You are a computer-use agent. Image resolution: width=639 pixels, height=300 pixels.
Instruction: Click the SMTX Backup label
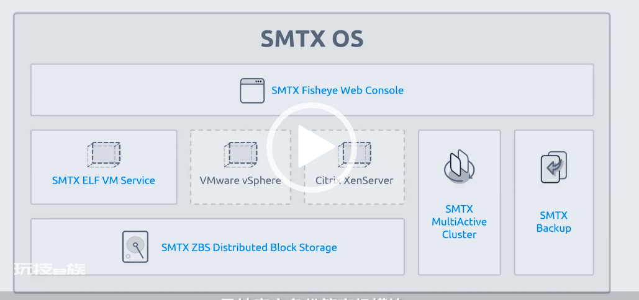tap(553, 222)
